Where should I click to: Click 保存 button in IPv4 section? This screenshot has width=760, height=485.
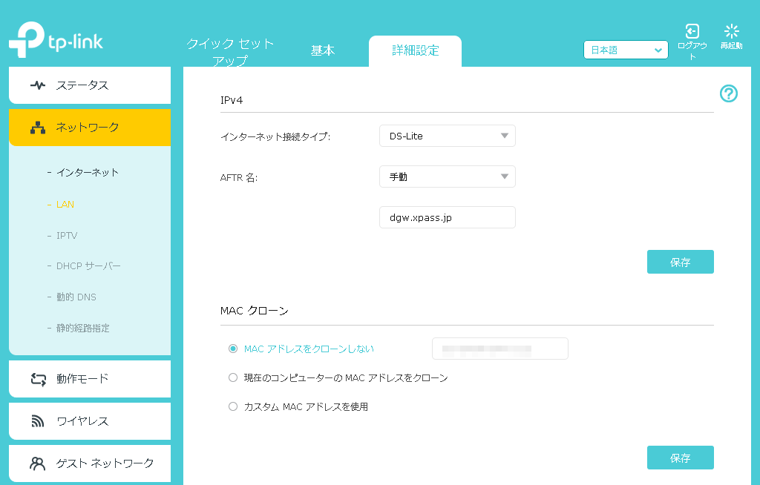(680, 262)
